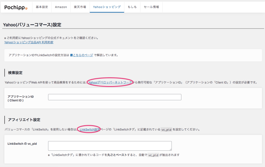Click the 検索設定 section heading
The width and height of the screenshot is (265, 167).
15,73
